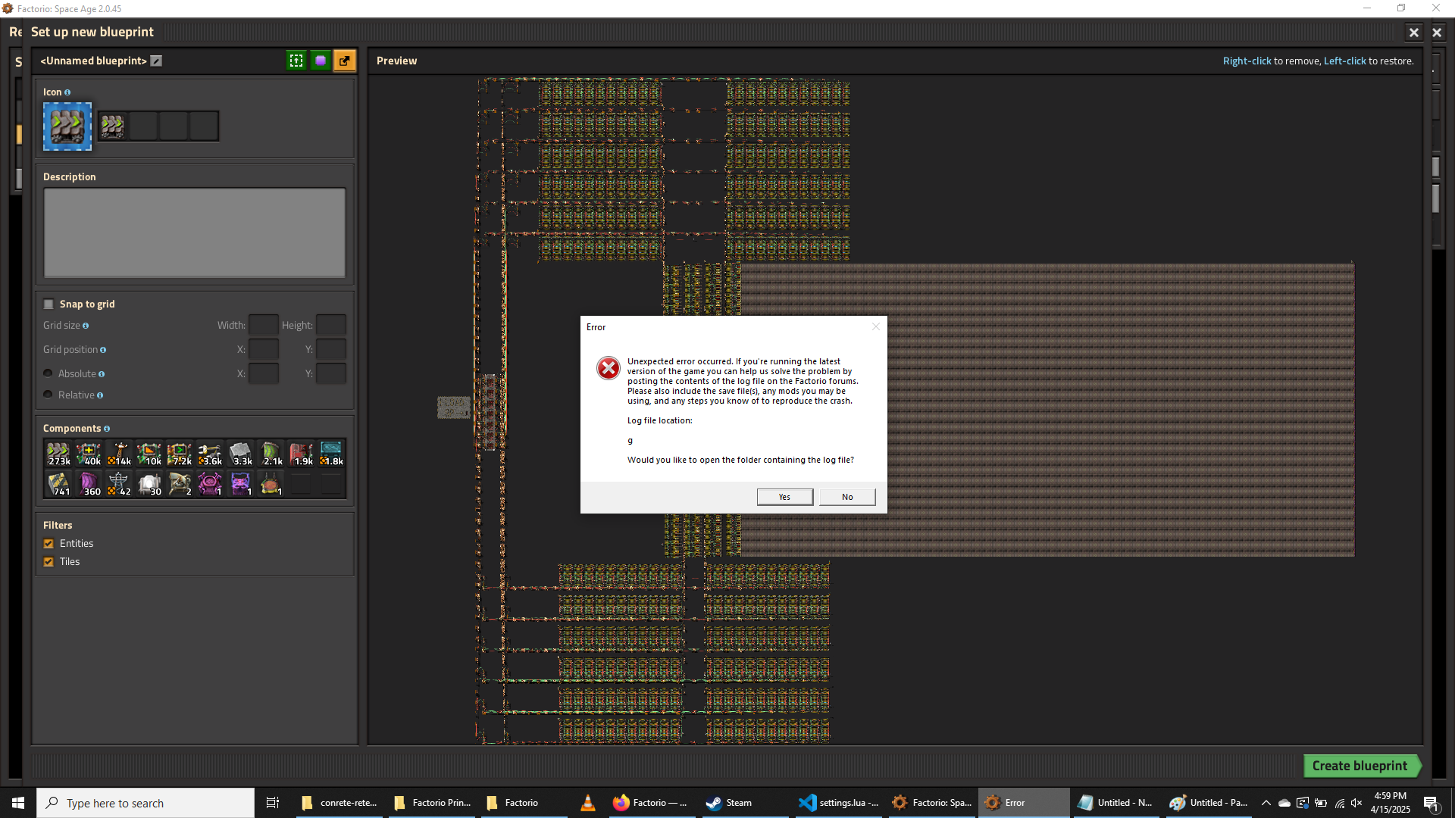Click No in the Error dialog
The height and width of the screenshot is (818, 1455).
(847, 497)
